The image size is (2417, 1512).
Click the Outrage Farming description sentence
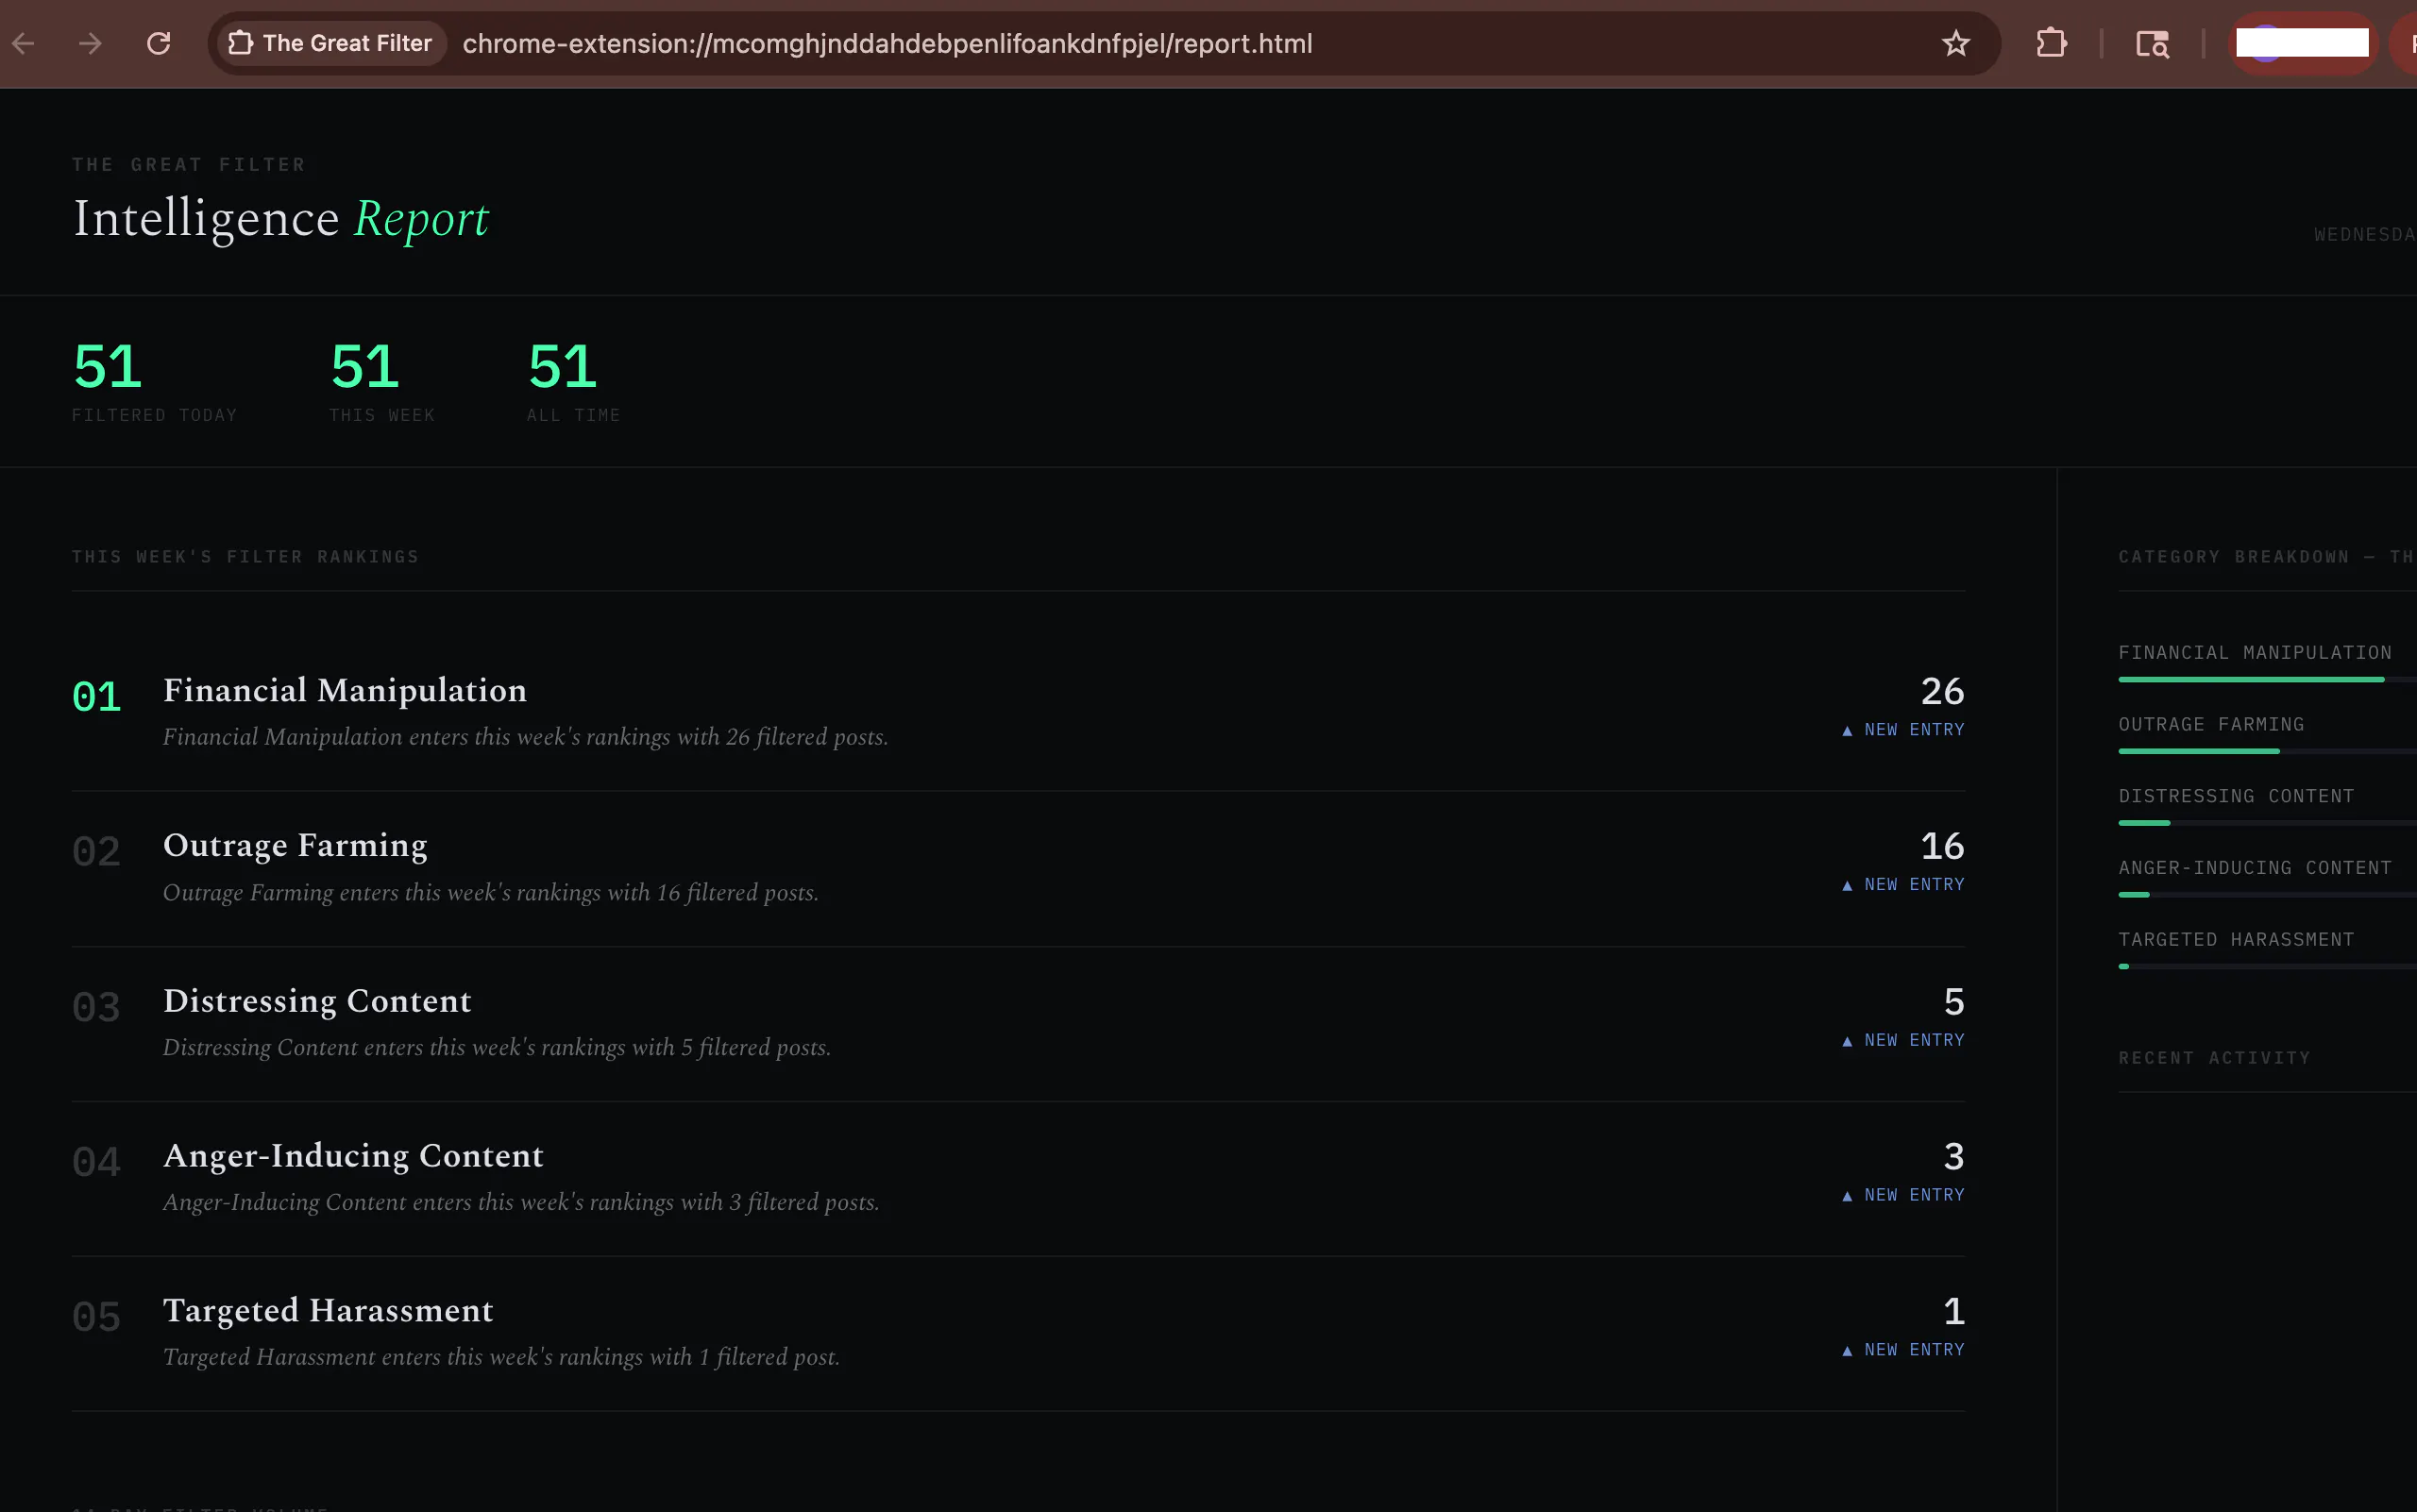(x=490, y=892)
